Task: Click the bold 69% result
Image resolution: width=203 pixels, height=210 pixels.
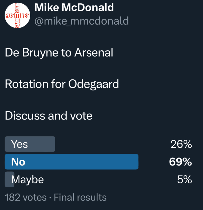Action: [x=180, y=162]
